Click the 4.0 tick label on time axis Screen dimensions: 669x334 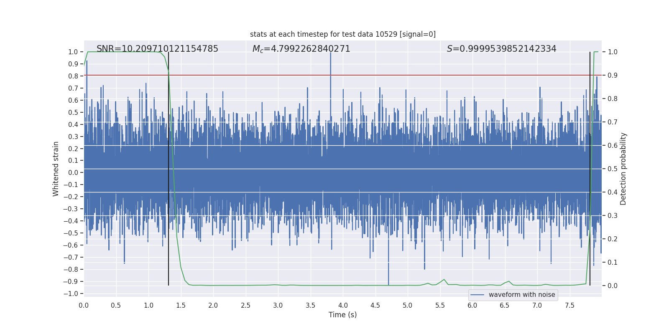pos(343,306)
